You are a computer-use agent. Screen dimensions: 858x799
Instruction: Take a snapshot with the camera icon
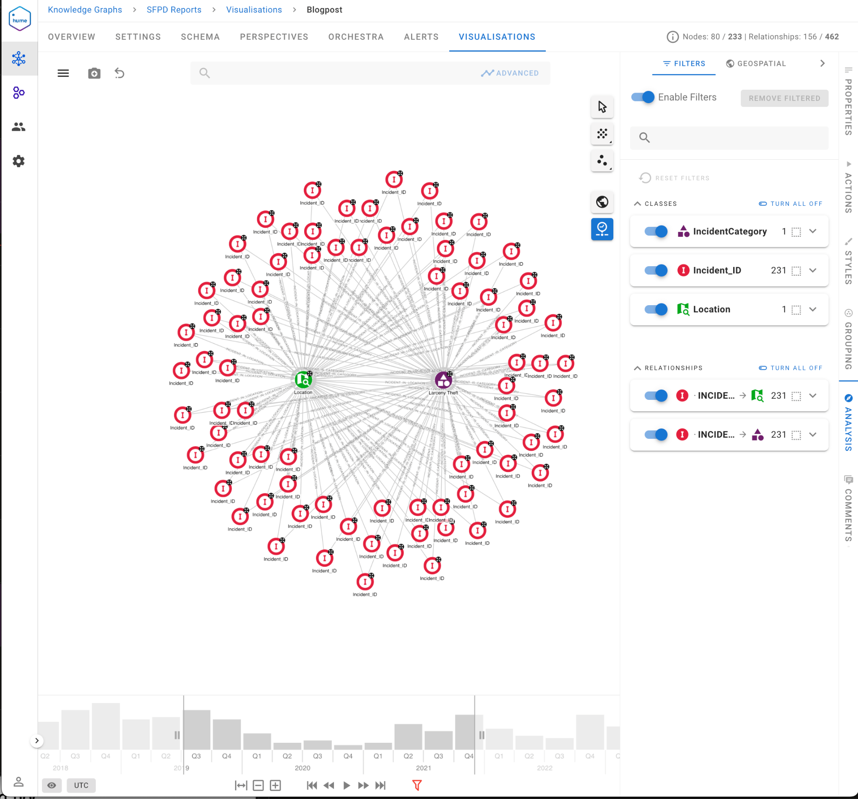tap(94, 73)
